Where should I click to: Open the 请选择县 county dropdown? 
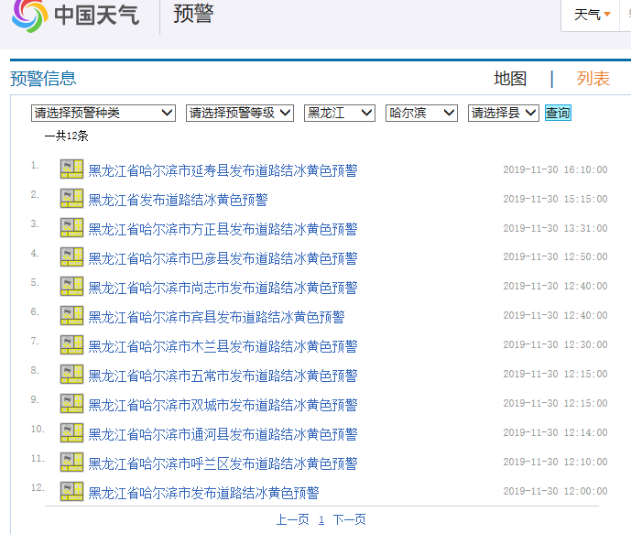point(504,113)
